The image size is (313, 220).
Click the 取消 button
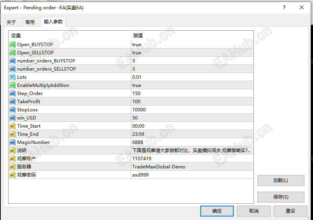254,211
